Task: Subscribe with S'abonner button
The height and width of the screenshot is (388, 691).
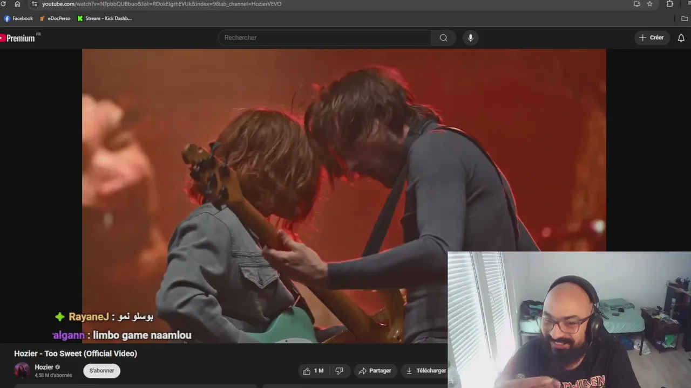Action: 101,371
